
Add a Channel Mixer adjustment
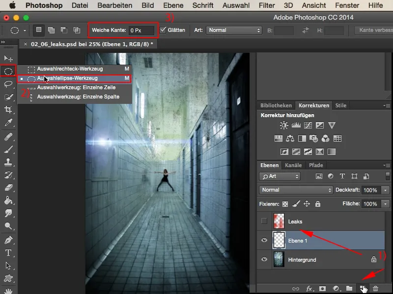click(x=325, y=138)
